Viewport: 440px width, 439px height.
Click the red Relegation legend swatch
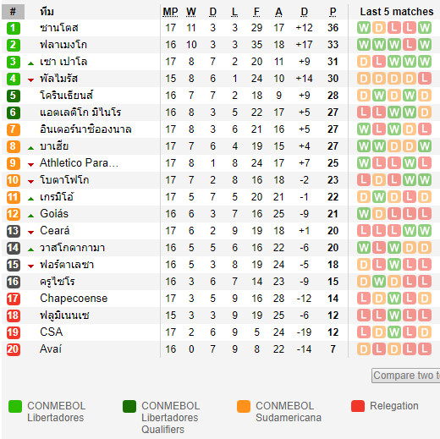[x=358, y=406]
